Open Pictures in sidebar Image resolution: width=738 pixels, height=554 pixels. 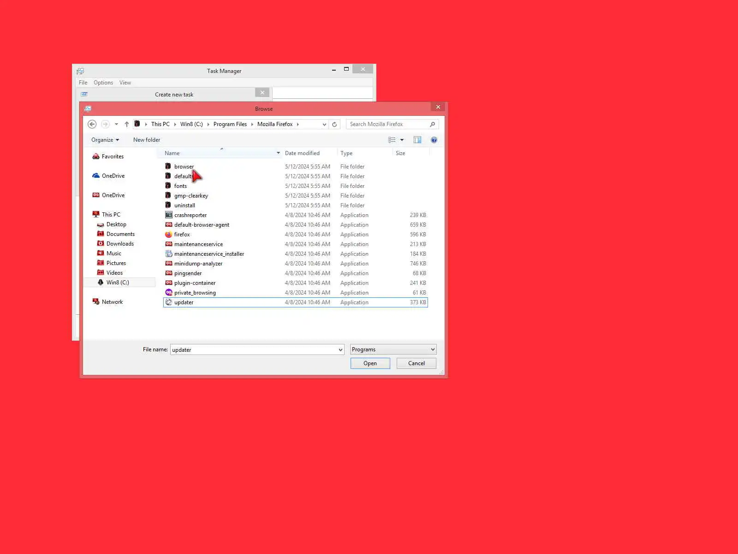[x=116, y=263]
